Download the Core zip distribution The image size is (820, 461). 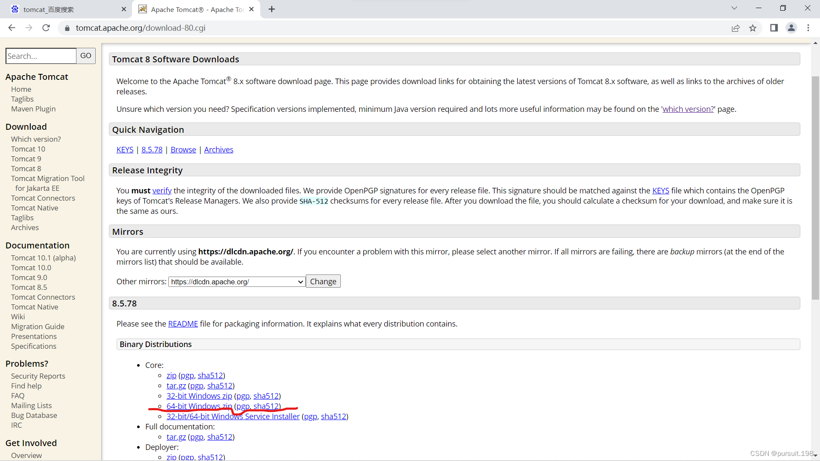pyautogui.click(x=171, y=376)
